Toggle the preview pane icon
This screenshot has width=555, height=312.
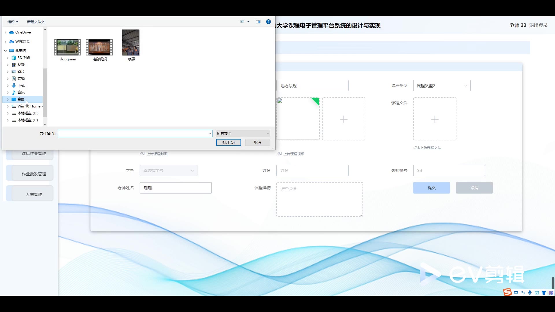(258, 22)
